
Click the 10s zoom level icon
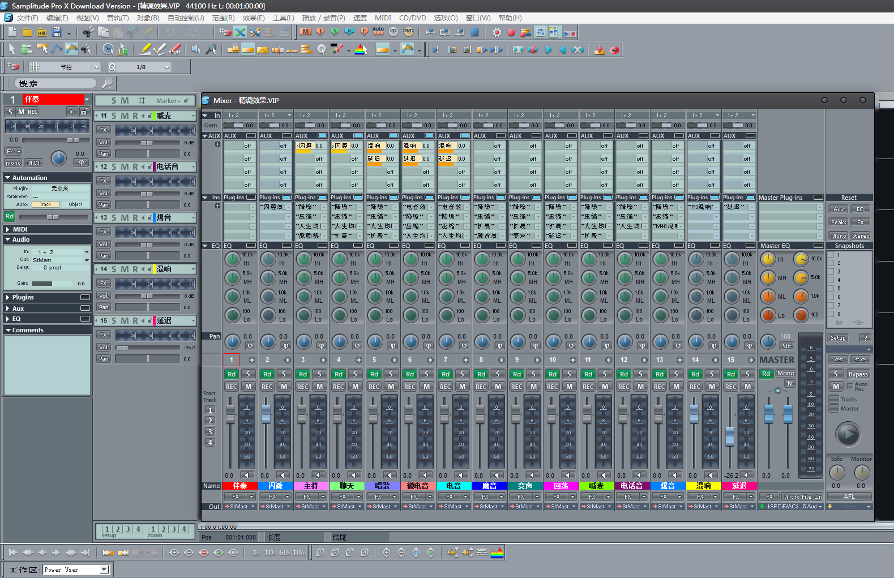point(270,553)
